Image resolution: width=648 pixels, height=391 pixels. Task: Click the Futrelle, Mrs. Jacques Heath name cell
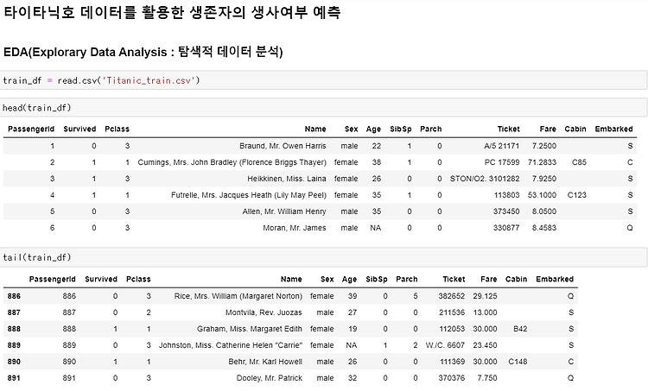(x=249, y=195)
